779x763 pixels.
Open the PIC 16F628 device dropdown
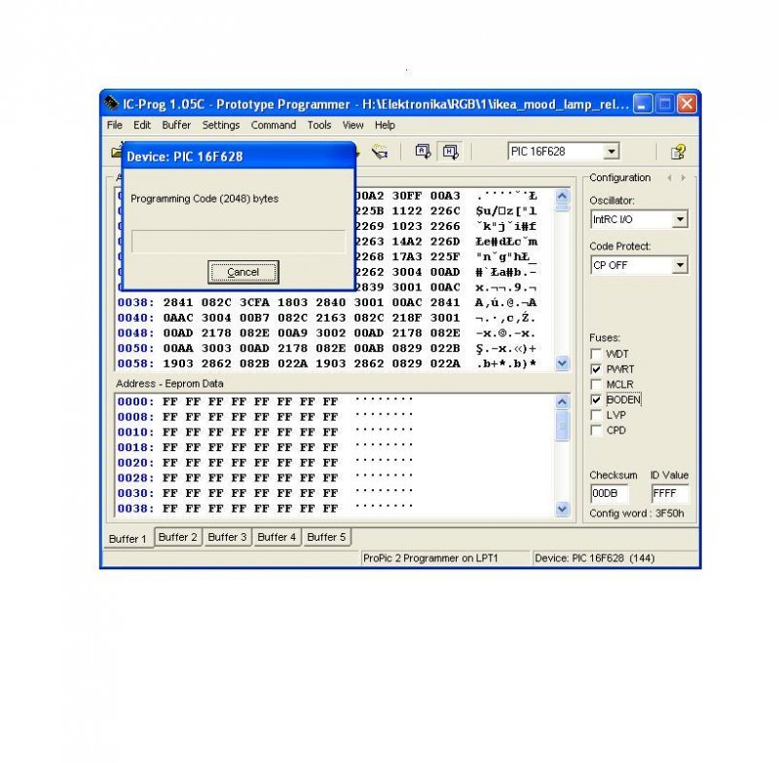pos(612,151)
